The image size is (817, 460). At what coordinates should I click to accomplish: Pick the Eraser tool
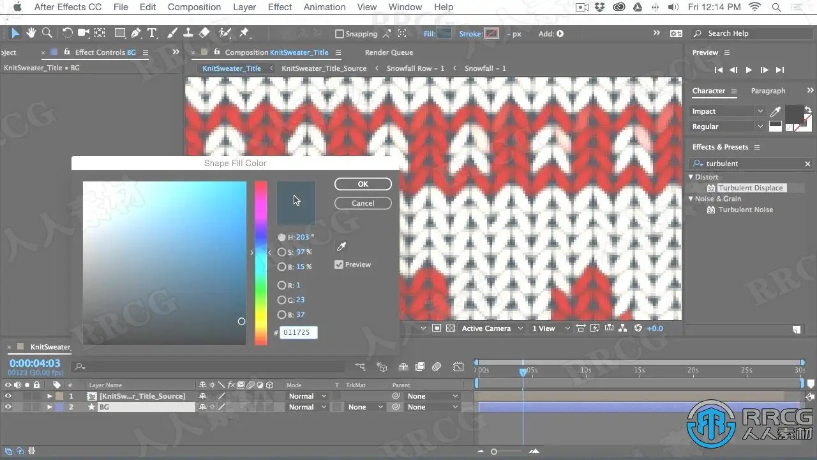pos(204,33)
